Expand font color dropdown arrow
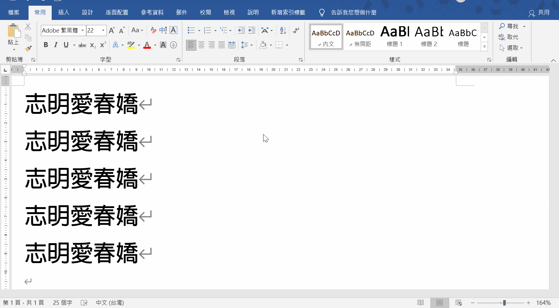 point(155,45)
